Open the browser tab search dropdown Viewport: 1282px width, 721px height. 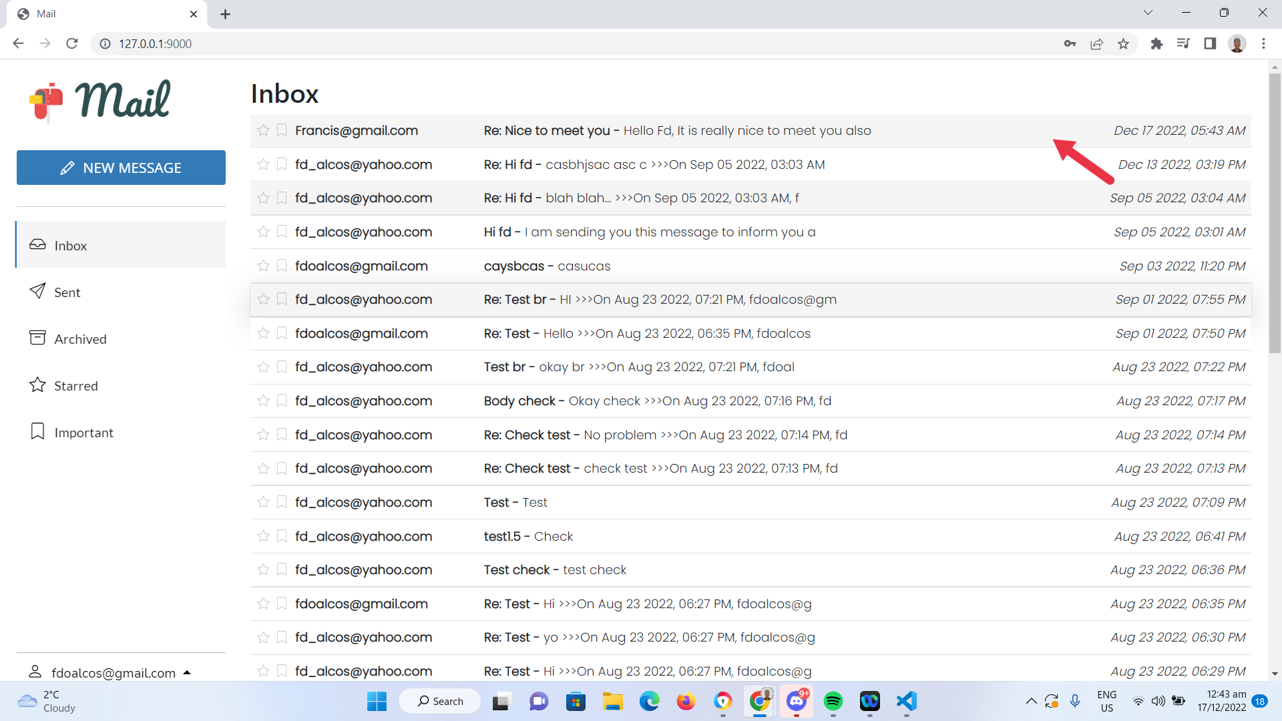pos(1148,12)
